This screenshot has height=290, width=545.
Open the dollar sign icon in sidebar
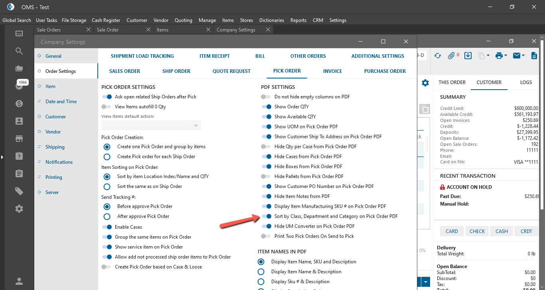19,104
